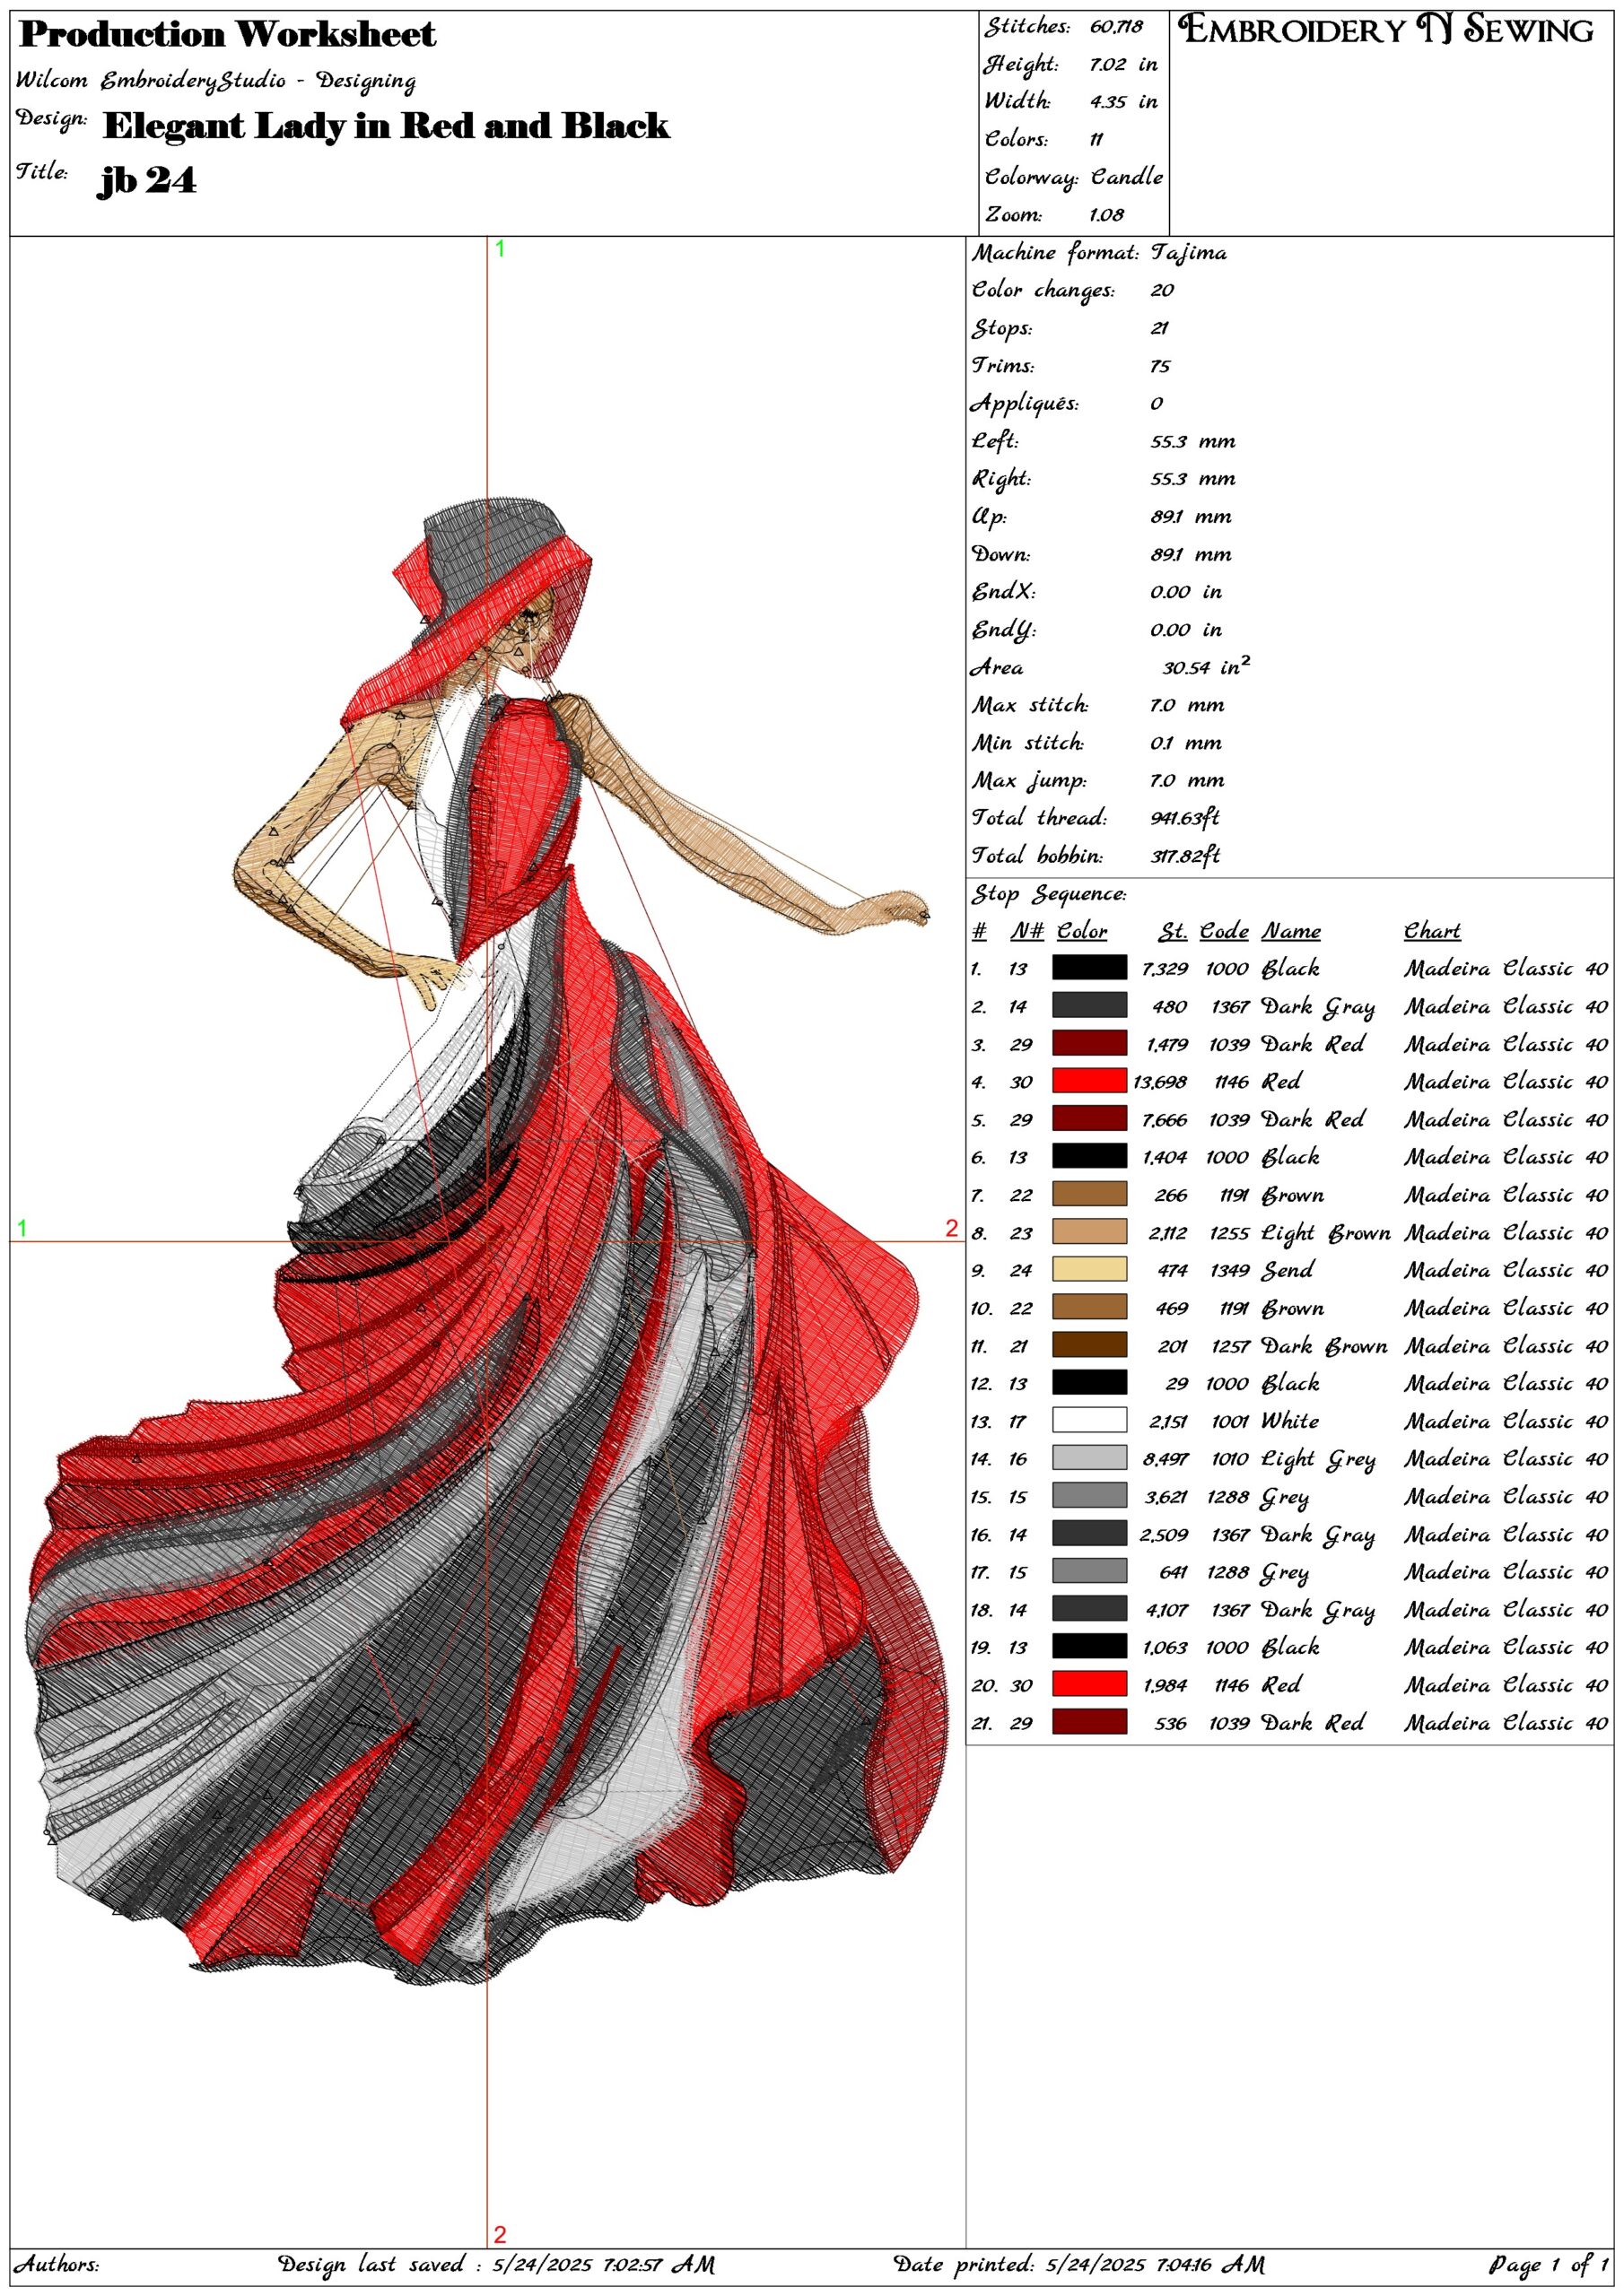Screen dimensions: 1624x2296
Task: Click the title value jb 24
Action: [x=147, y=181]
